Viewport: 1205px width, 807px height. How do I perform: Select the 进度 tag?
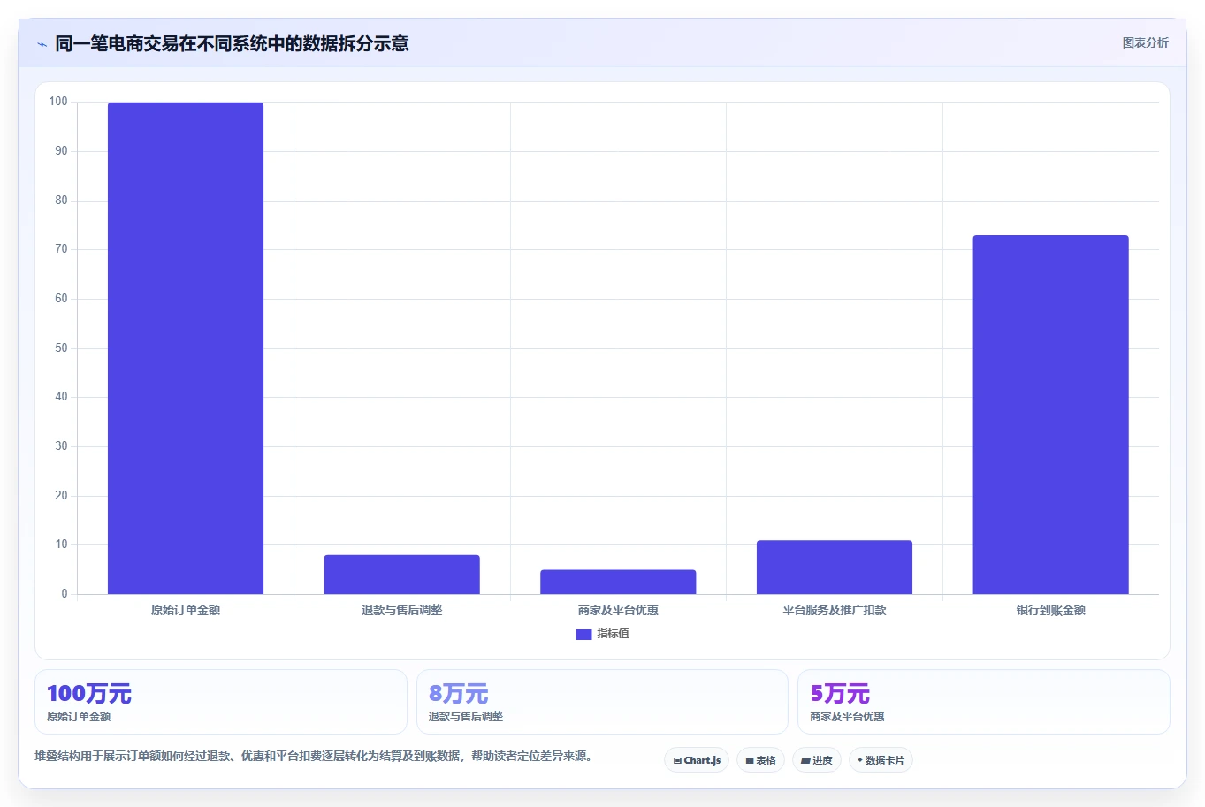point(817,760)
